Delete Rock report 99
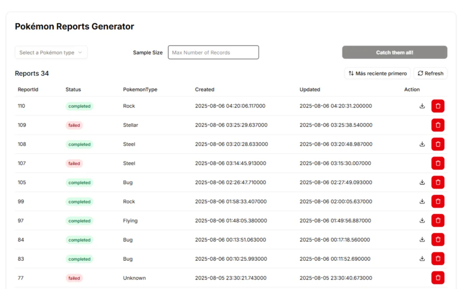Screen dimensions: 462x289 click(438, 202)
